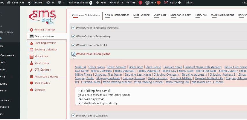Insert the Store Name token
The image size is (247, 120).
tap(153, 67)
